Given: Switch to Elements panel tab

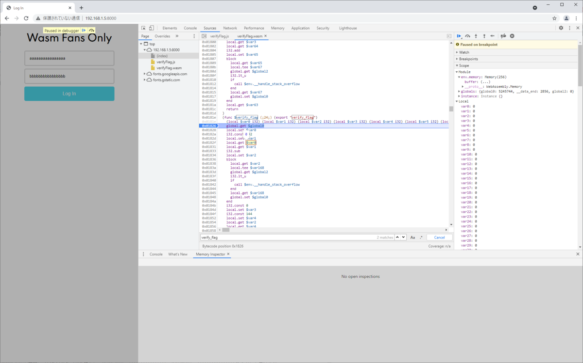Looking at the screenshot, I should click(x=170, y=28).
